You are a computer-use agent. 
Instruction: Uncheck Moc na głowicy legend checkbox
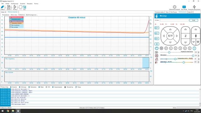point(10,25)
